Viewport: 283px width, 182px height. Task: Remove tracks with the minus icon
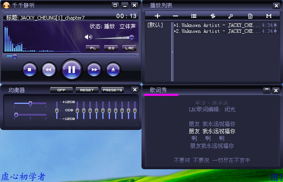point(175,16)
